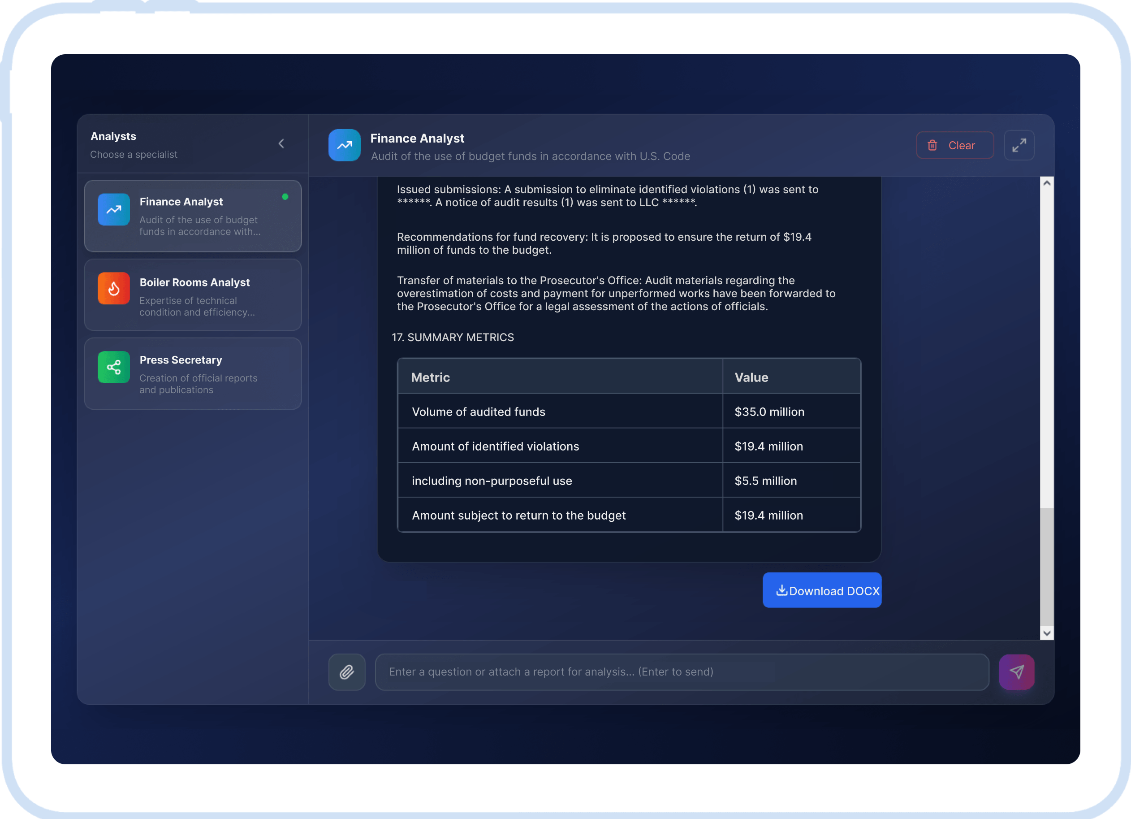
Task: Click the trash icon in Clear button
Action: click(932, 145)
